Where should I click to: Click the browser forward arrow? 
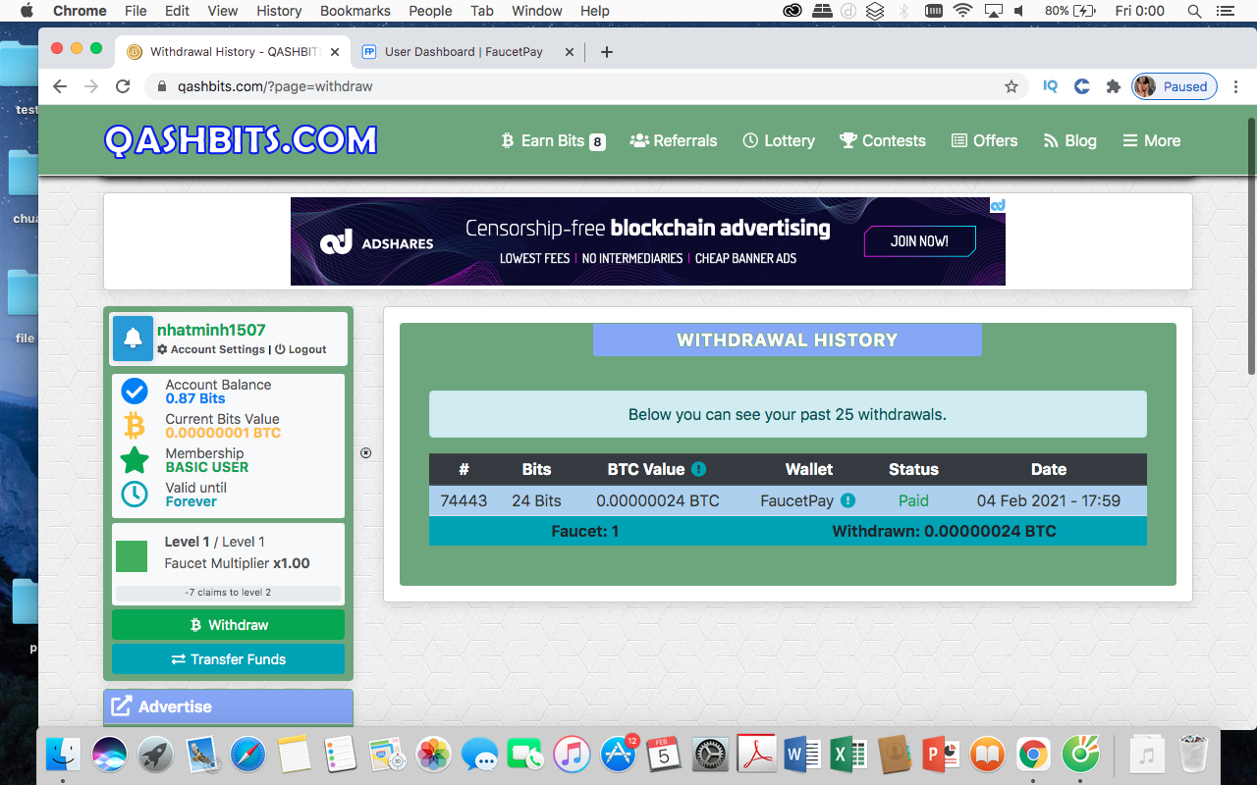[91, 86]
